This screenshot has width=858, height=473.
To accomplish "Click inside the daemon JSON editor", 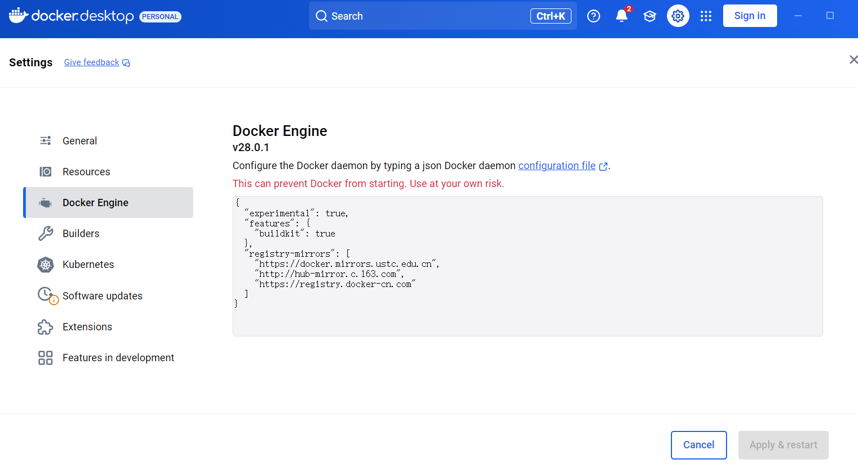I will point(528,266).
